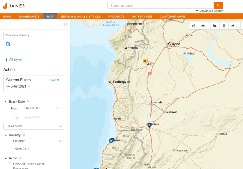Remove the >= 3 Jun 2021 filter
Screen dimensions: 243x169
[x=29, y=86]
